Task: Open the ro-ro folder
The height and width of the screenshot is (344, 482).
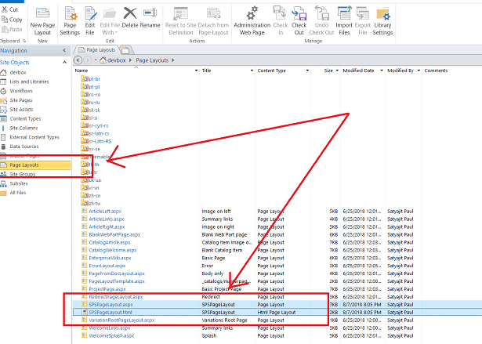Action: tap(94, 95)
